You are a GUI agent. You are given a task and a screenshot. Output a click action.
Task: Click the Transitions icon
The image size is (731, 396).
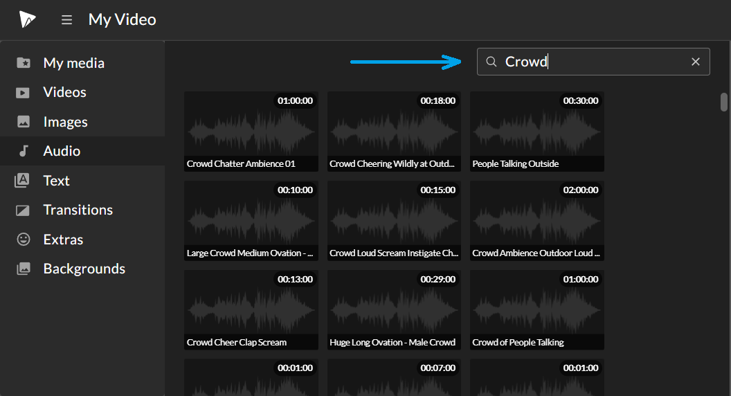coord(23,210)
